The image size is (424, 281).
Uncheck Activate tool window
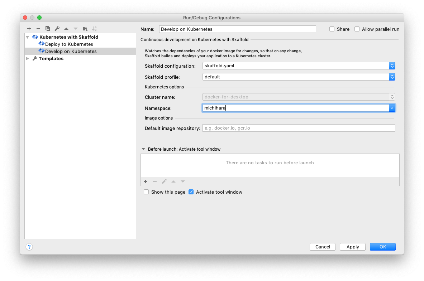(191, 192)
